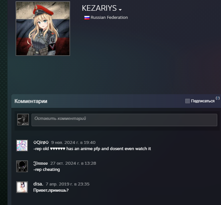Visit the ♤Qirø♤ commenter profile name
The image size is (221, 205).
tap(41, 142)
